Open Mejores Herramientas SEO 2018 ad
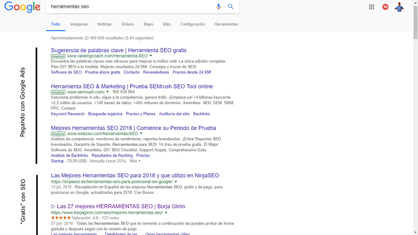 point(133,128)
